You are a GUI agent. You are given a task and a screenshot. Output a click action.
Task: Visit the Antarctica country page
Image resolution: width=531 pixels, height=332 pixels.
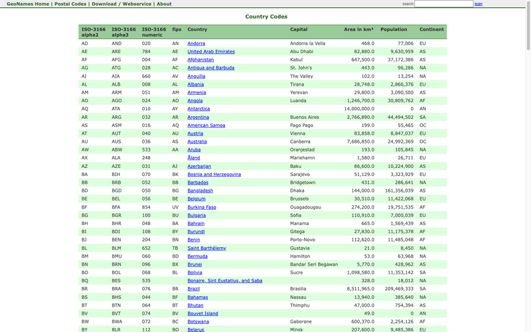coord(198,109)
